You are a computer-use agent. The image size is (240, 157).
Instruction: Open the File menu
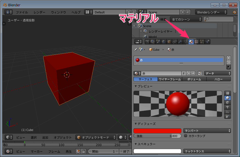tap(22, 12)
